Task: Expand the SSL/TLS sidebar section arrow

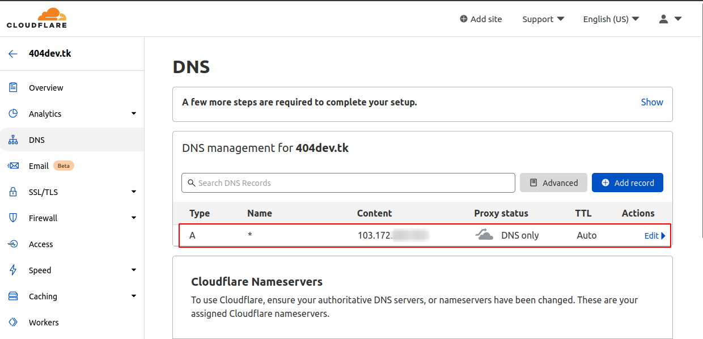Action: 134,192
